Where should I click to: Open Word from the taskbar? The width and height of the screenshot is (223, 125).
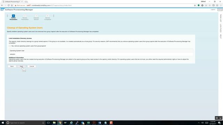point(100,123)
